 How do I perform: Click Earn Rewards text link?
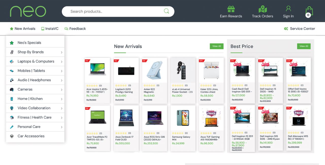click(231, 16)
